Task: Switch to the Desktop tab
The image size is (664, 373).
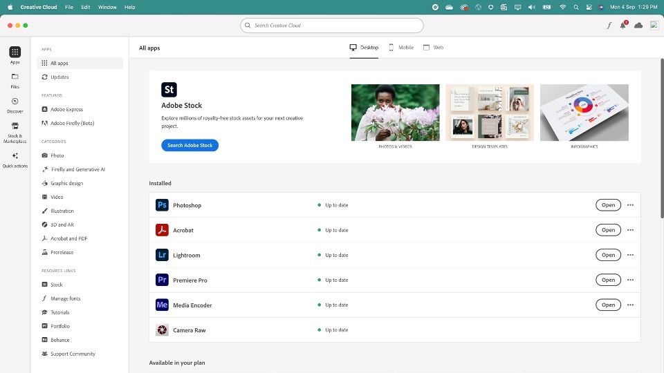Action: [364, 48]
